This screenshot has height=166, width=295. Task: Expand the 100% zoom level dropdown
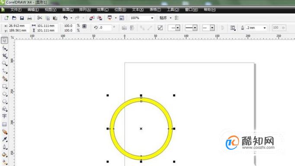pos(152,18)
